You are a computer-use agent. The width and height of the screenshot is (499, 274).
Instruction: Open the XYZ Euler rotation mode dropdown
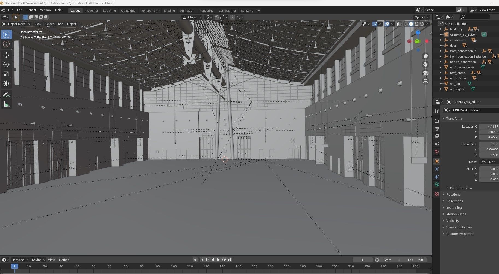[x=489, y=162]
